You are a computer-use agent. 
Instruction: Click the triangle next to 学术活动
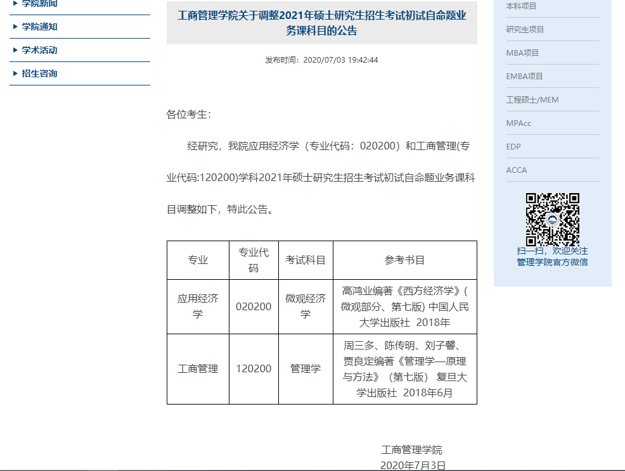click(15, 50)
